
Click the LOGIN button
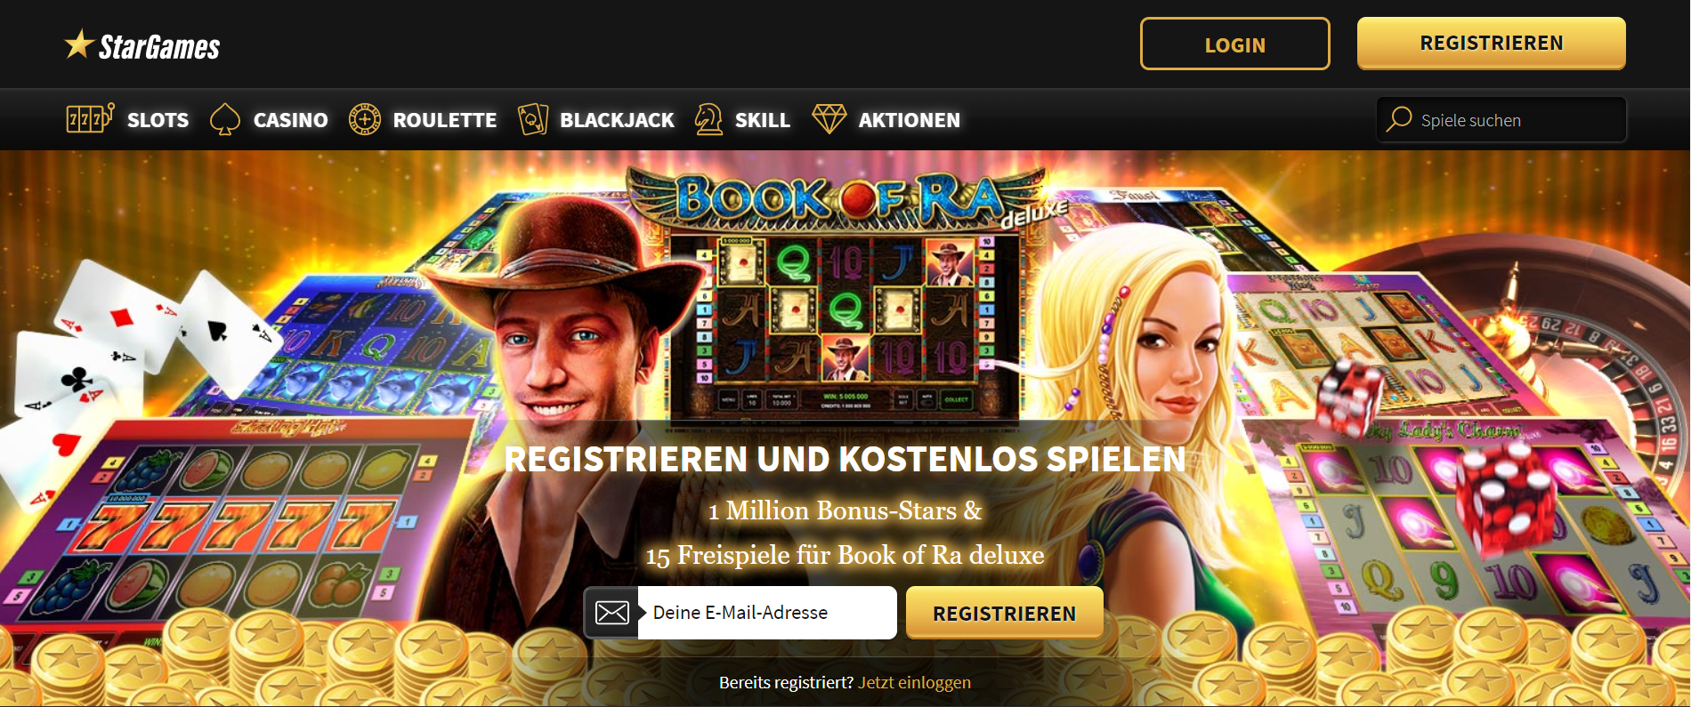[1235, 44]
